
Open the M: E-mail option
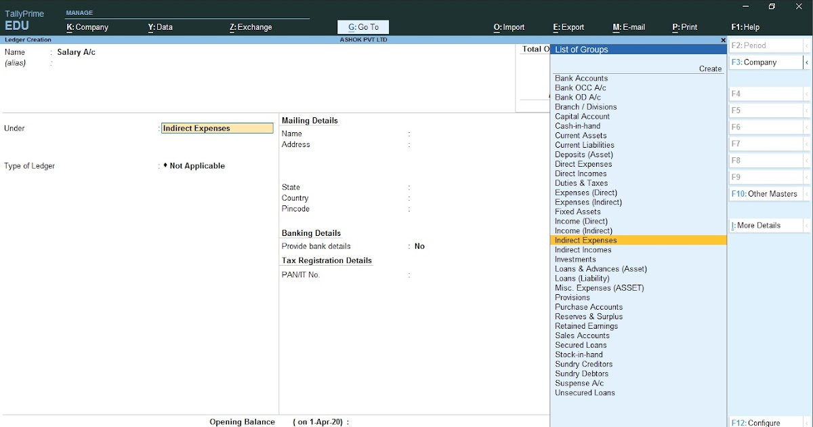pyautogui.click(x=629, y=27)
